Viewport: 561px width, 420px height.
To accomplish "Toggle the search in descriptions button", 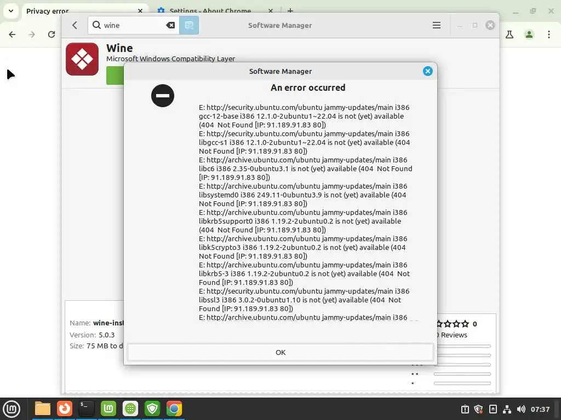I will coord(189,25).
